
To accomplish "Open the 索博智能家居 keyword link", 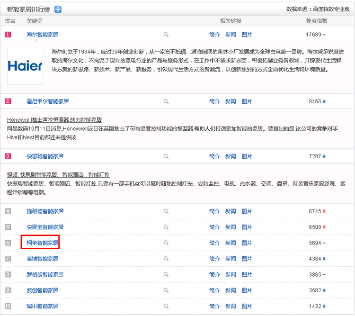I will point(42,258).
